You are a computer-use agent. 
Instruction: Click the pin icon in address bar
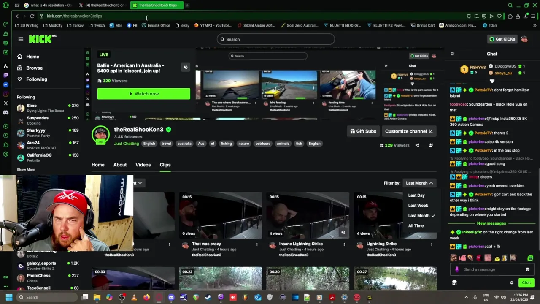[x=469, y=16]
